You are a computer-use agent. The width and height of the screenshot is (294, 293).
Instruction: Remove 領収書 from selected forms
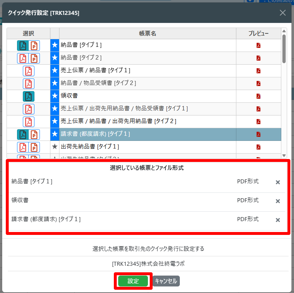point(278,201)
